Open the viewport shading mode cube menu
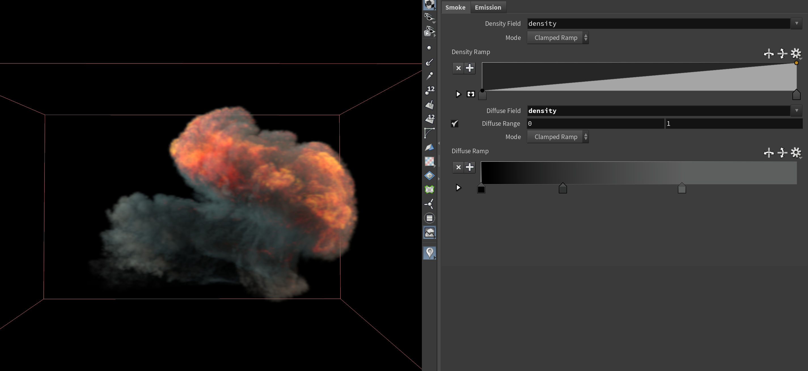Viewport: 808px width, 371px height. point(430,4)
